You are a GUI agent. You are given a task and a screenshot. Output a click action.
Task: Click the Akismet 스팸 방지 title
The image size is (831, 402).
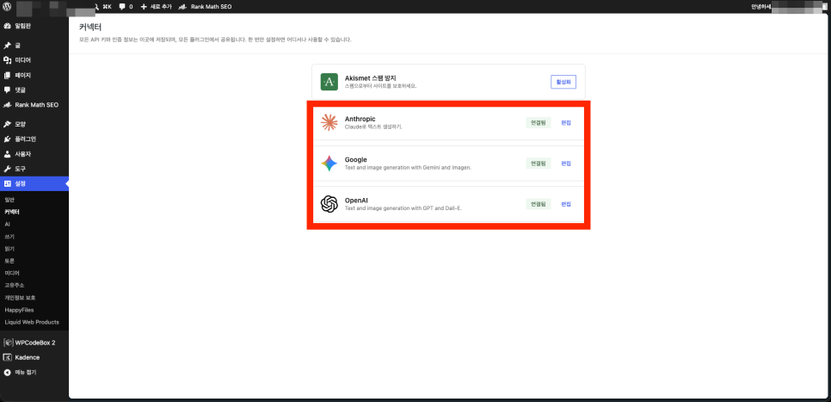pyautogui.click(x=372, y=78)
